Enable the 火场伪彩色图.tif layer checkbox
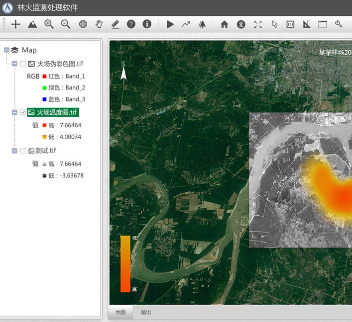This screenshot has height=322, width=352. click(x=23, y=64)
